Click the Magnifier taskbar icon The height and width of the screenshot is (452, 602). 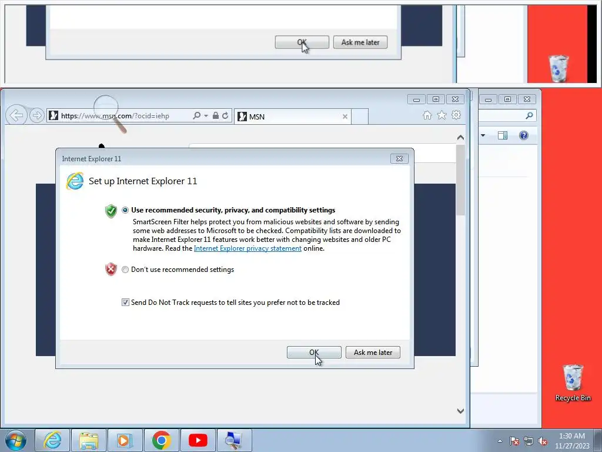coord(234,440)
